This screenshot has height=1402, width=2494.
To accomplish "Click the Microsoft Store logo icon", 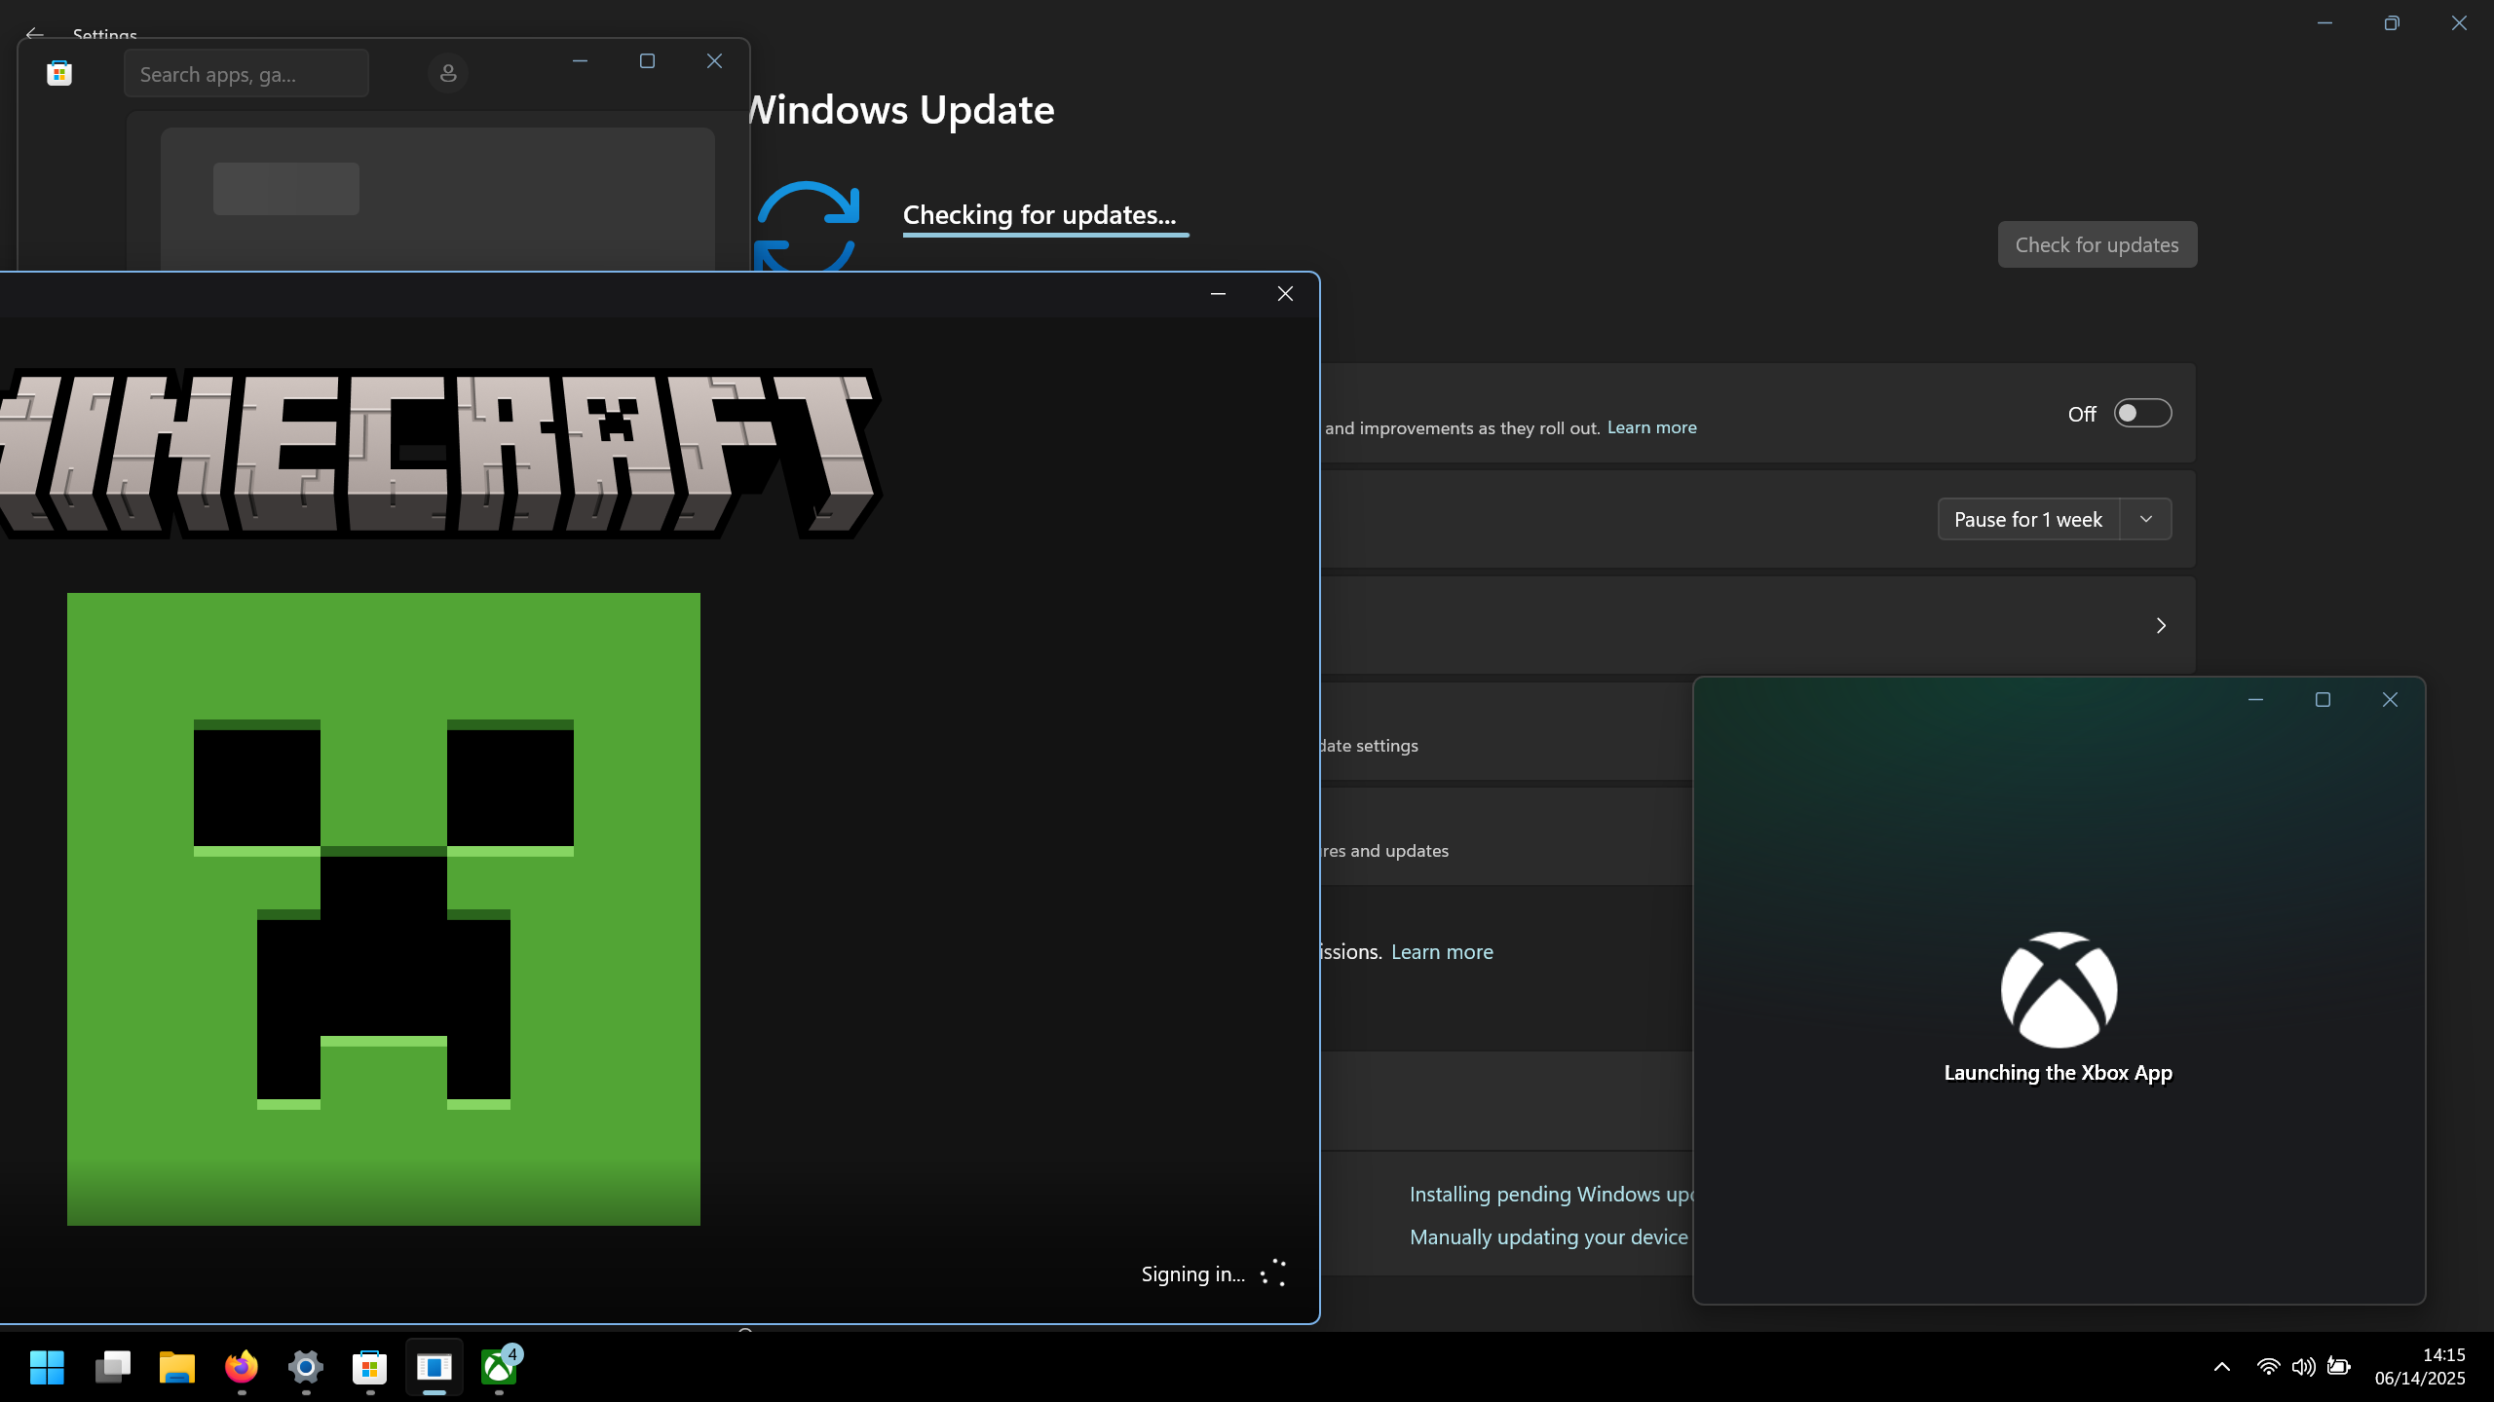I will pyautogui.click(x=59, y=73).
